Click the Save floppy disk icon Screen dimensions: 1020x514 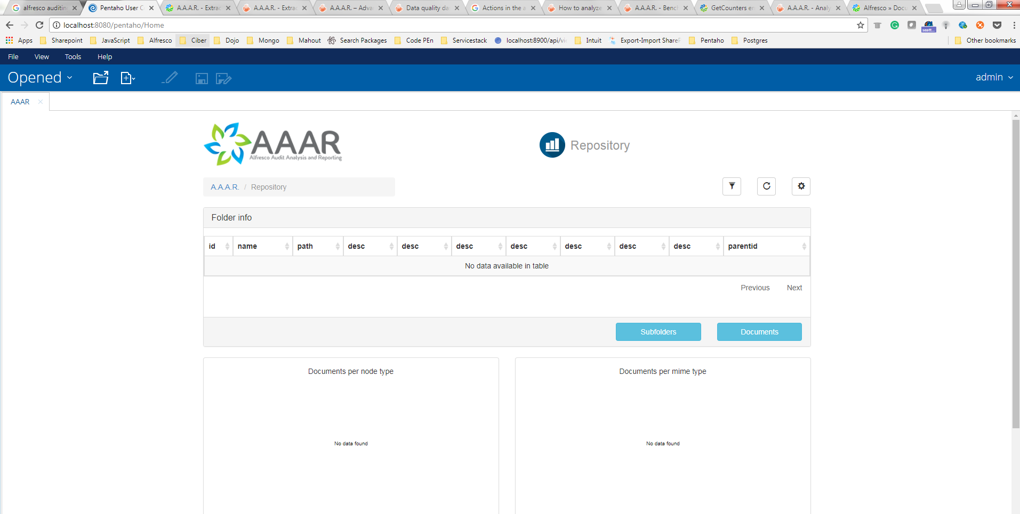(x=202, y=79)
